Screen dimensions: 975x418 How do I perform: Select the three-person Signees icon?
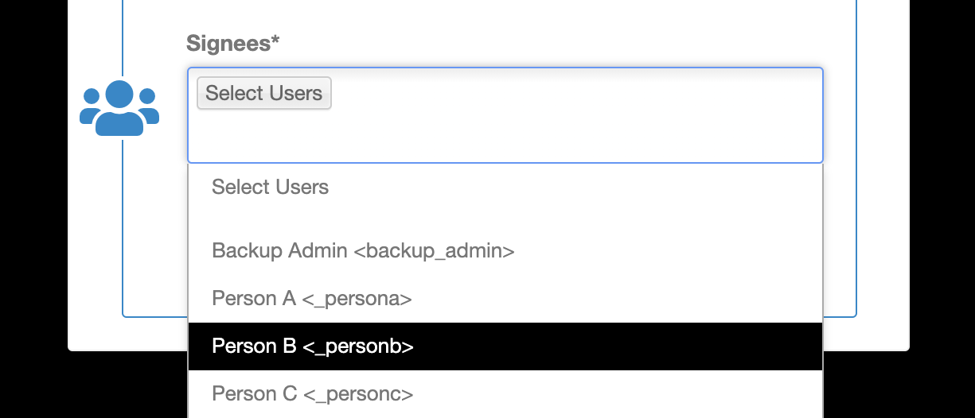coord(119,108)
